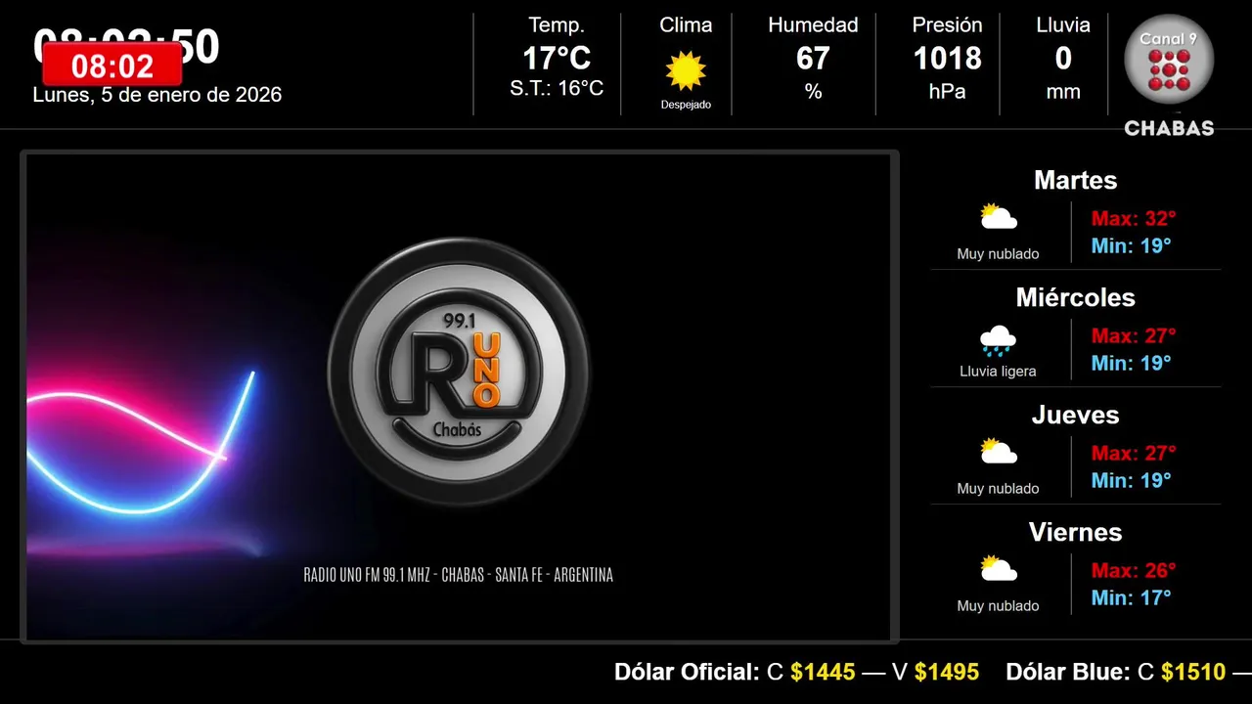Click the neon wave graphic in player
Screen dimensions: 1252x704
tap(141, 442)
